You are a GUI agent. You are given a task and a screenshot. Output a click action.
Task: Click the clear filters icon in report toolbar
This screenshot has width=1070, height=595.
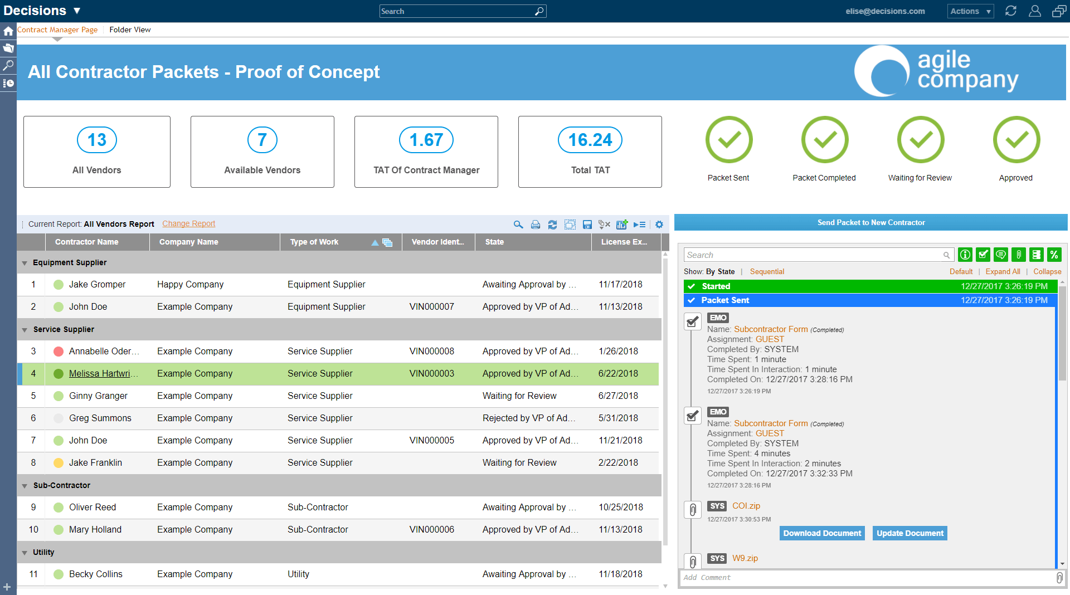(604, 225)
